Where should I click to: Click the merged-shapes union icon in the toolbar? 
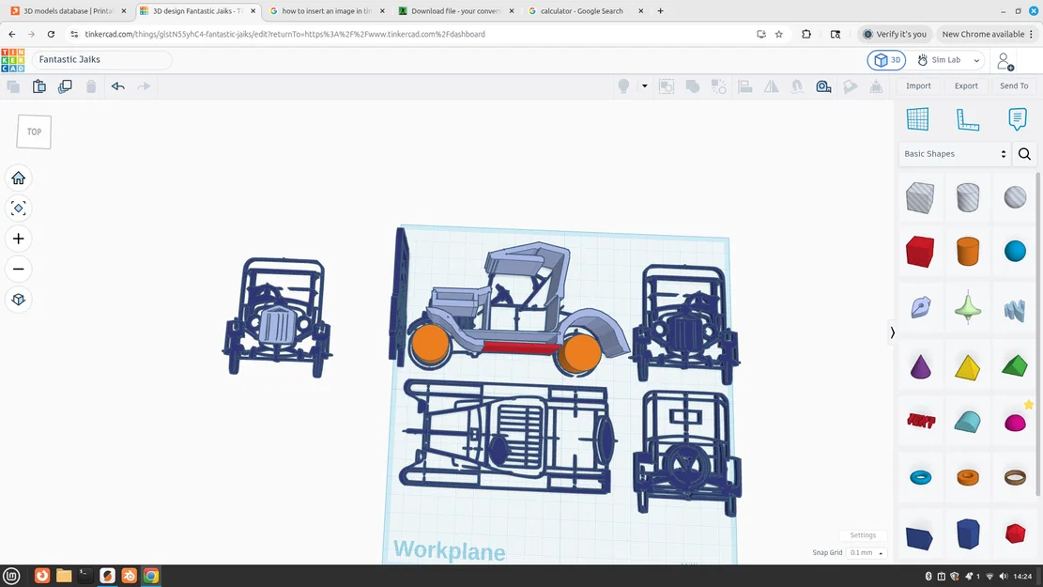[x=693, y=86]
